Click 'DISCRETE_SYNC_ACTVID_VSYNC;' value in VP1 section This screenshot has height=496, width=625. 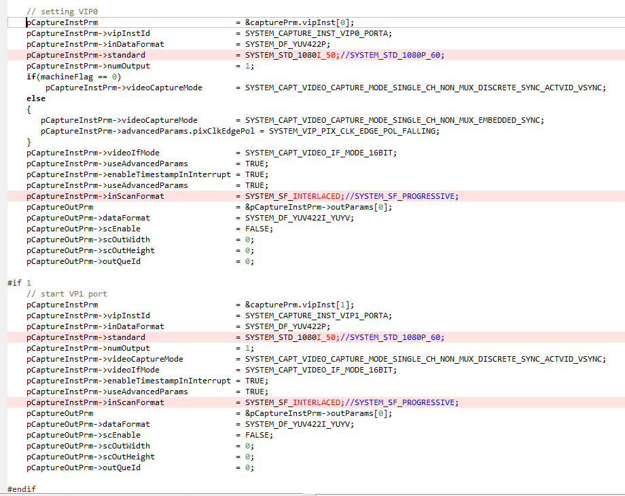coord(541,359)
